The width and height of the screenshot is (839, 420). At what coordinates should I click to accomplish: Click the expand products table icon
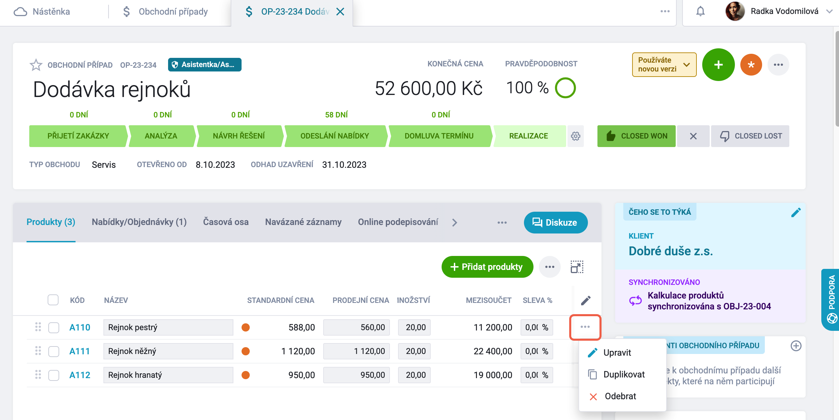click(577, 267)
